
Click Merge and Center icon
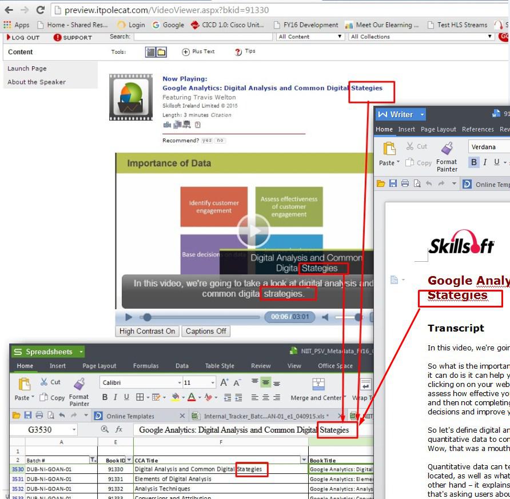318,384
